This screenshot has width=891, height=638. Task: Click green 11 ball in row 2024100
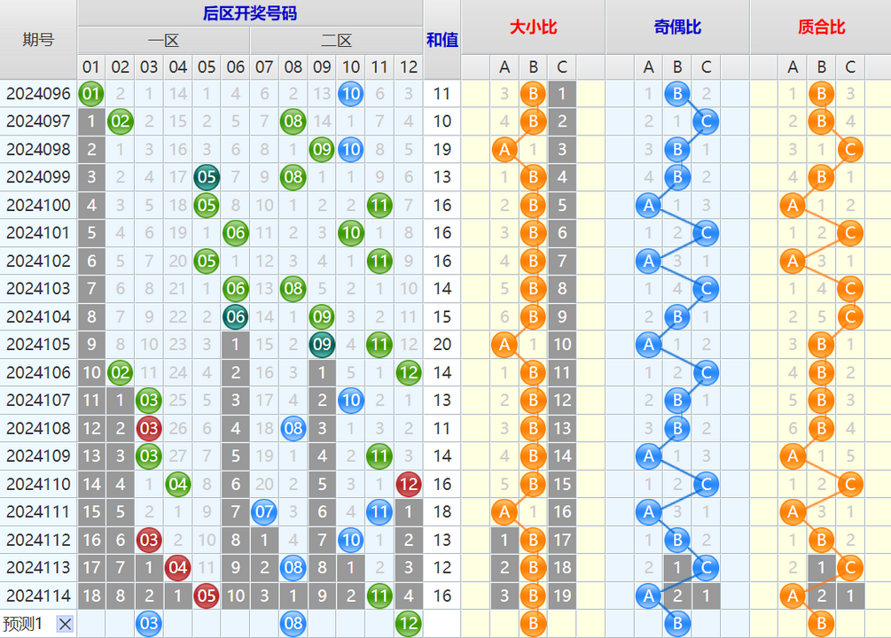(x=379, y=205)
